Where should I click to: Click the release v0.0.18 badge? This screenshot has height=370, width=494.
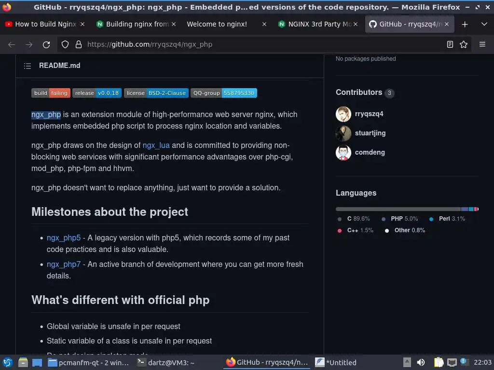(96, 93)
